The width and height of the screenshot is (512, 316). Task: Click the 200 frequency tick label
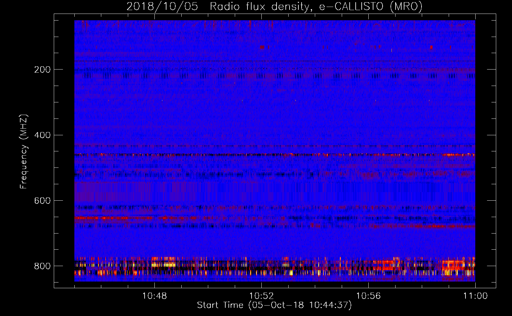click(x=42, y=70)
